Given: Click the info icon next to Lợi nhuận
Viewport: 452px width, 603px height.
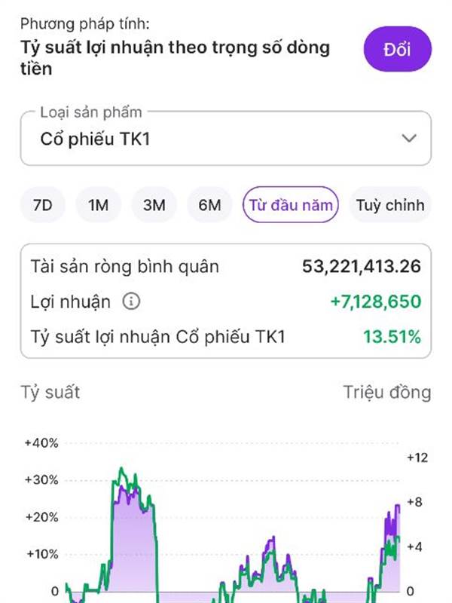Looking at the screenshot, I should point(131,302).
